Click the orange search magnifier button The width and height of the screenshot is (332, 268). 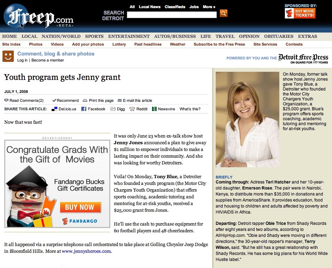coord(223,13)
